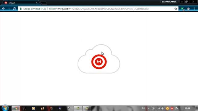Close the MEGA tab
Viewport: 198px width, 111px height.
[x=37, y=3]
